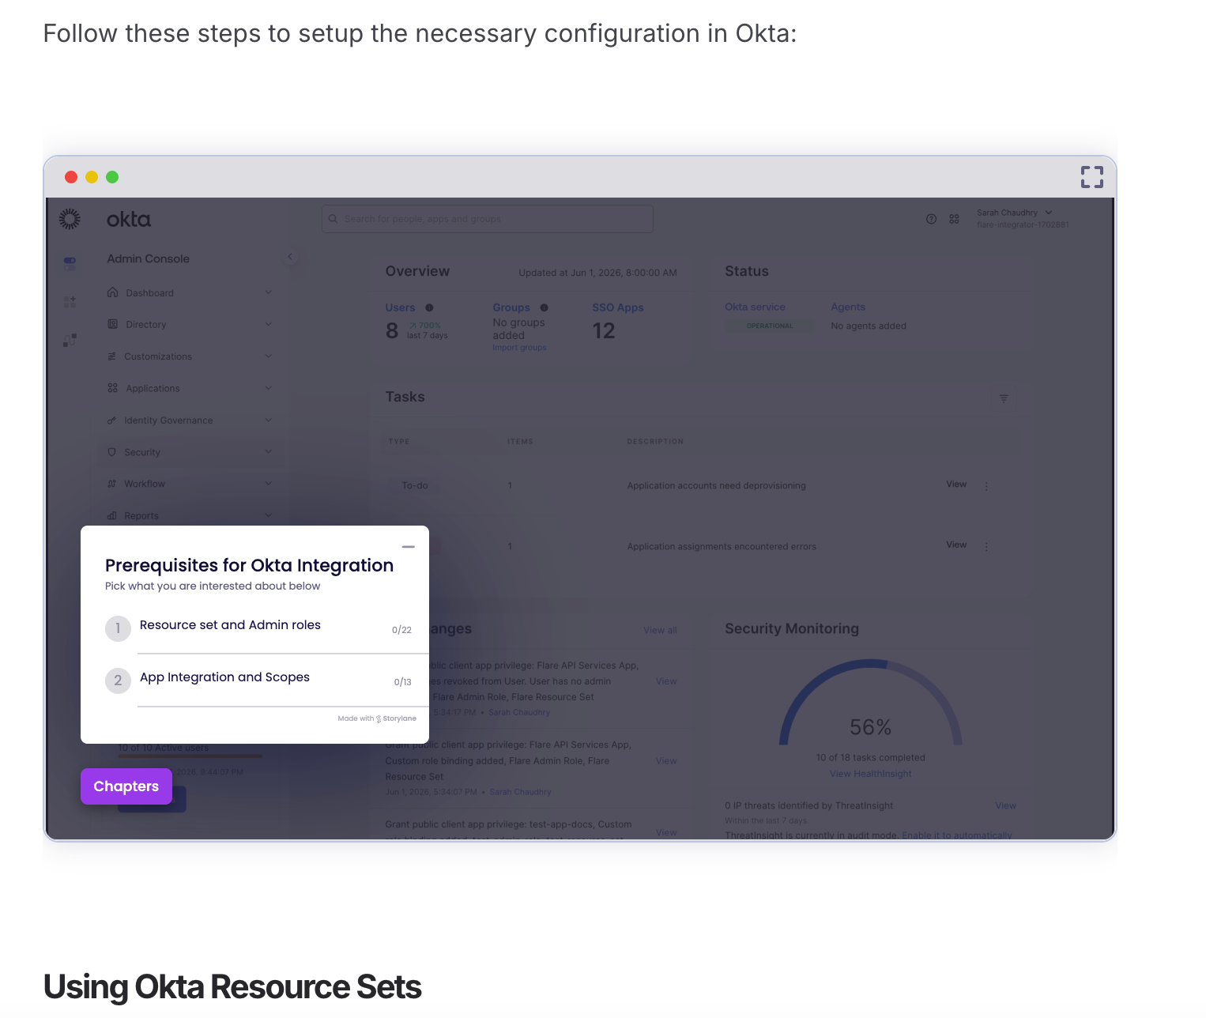
Task: Open the View HealthInsight link
Action: tap(870, 774)
